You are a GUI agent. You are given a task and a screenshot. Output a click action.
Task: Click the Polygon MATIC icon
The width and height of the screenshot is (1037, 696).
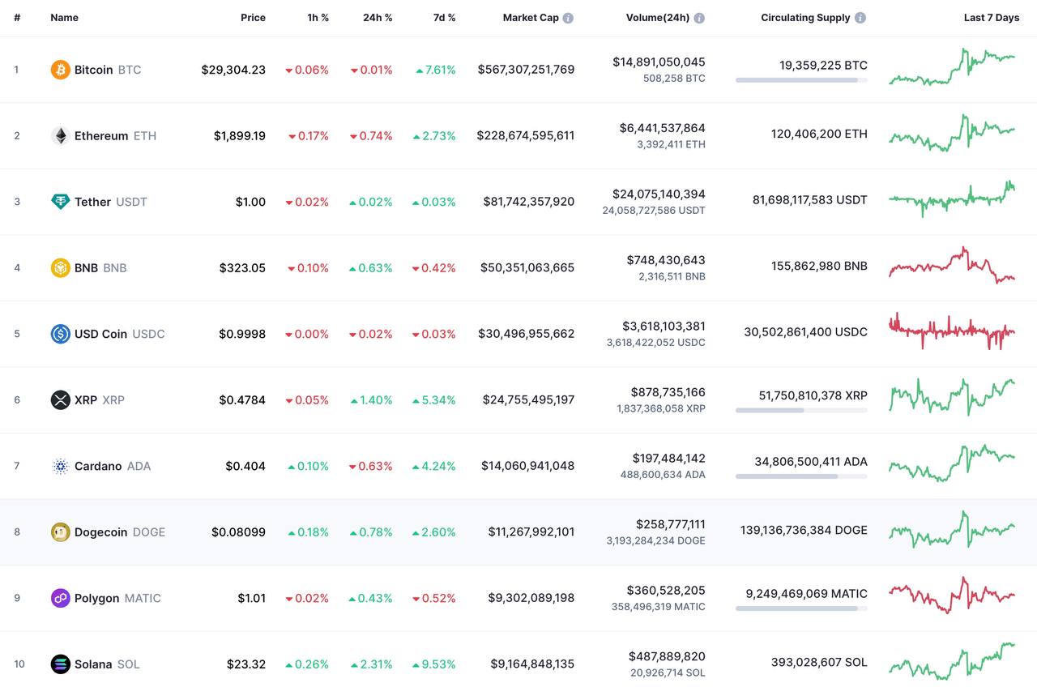tap(61, 598)
